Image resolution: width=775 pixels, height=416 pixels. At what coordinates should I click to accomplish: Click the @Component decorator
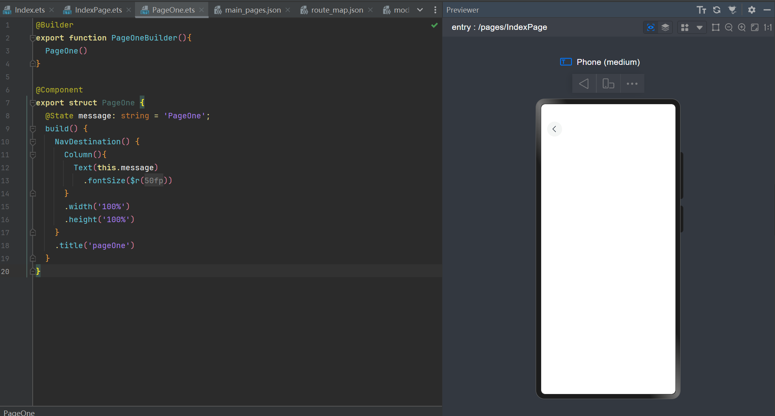coord(59,90)
